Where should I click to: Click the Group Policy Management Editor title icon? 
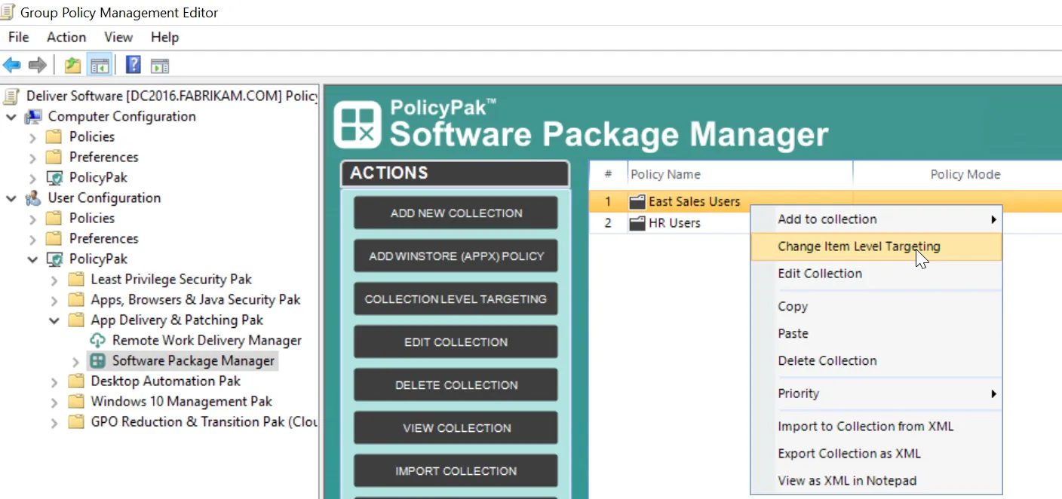[8, 13]
